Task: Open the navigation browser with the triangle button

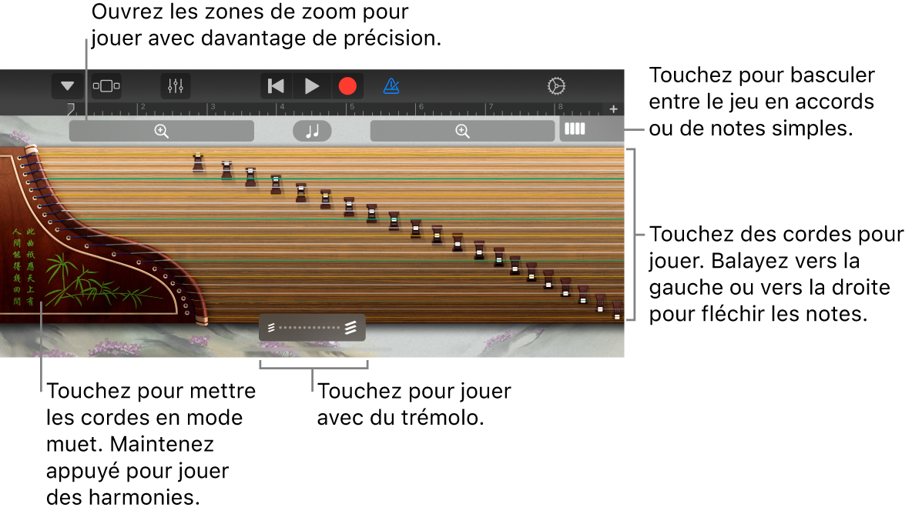Action: coord(66,86)
